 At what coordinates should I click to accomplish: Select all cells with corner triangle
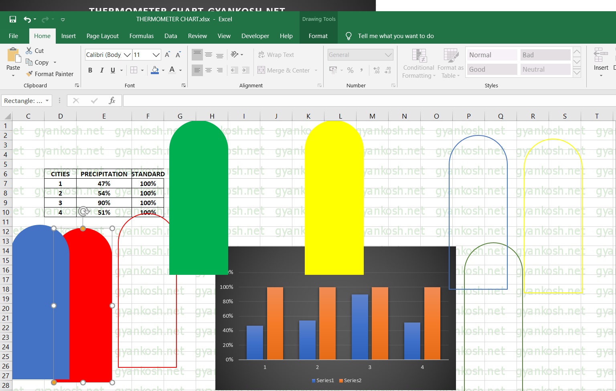[7, 116]
